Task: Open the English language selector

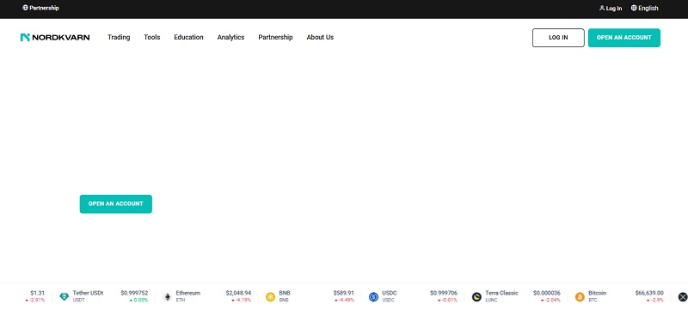Action: click(x=644, y=8)
